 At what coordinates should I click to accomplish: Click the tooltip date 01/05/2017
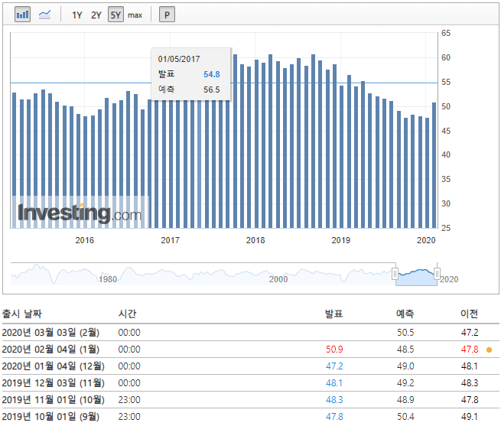point(179,59)
